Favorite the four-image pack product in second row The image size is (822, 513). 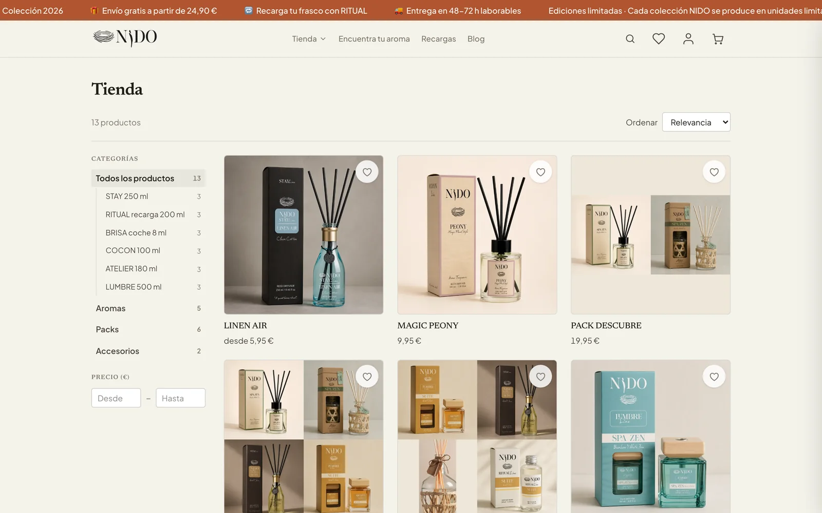367,377
